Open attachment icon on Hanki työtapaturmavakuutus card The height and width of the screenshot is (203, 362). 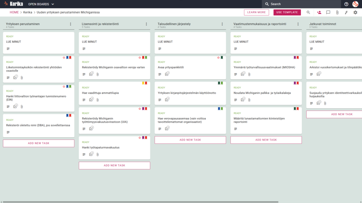98,154
